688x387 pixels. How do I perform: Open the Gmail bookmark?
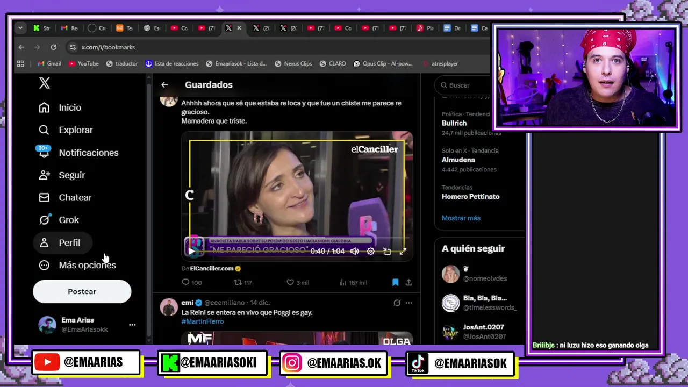click(x=49, y=63)
